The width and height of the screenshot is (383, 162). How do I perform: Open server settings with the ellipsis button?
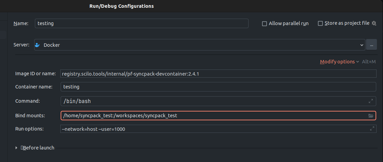tap(371, 45)
